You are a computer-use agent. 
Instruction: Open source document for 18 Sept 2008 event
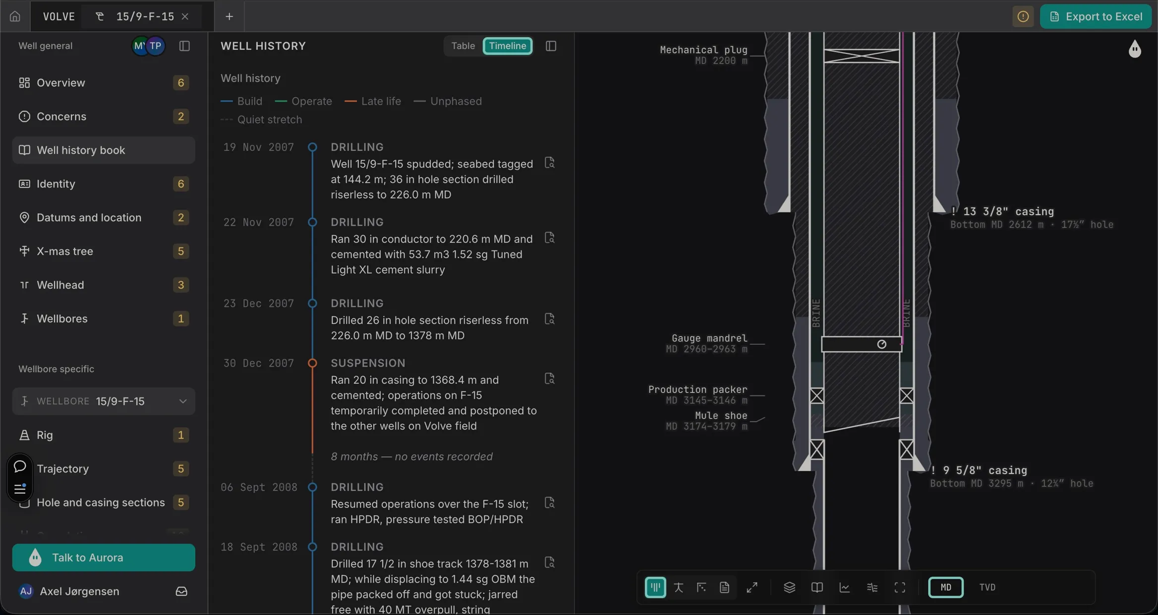[549, 562]
